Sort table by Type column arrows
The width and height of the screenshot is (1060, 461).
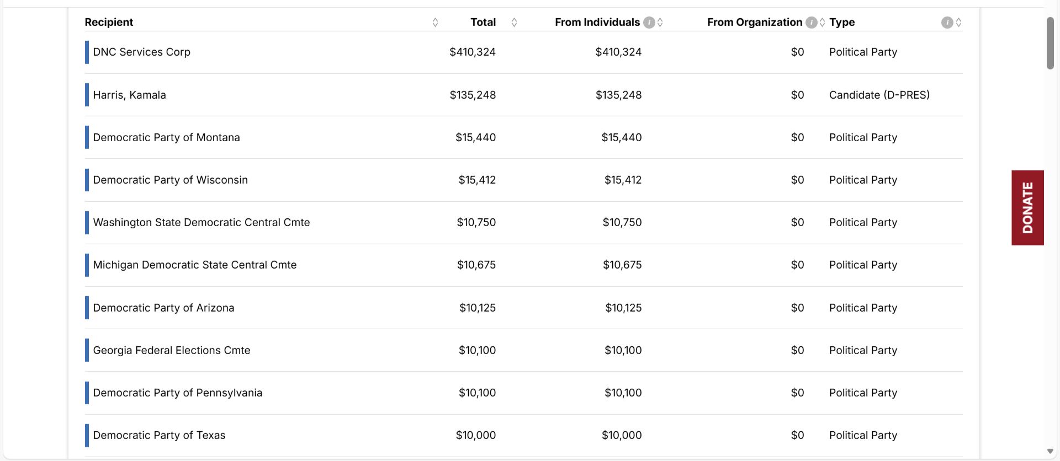pos(959,23)
